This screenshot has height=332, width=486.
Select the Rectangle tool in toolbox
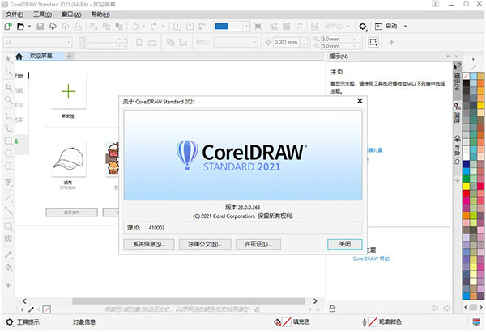(x=8, y=141)
